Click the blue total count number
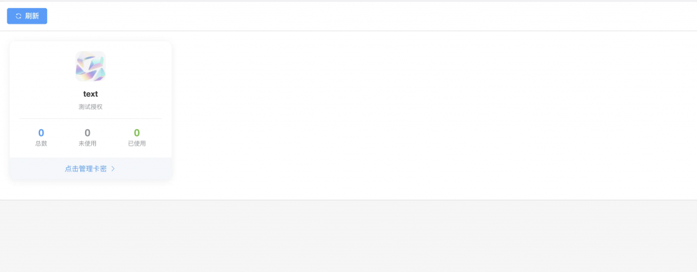Screen dimensions: 697x272 coord(42,133)
